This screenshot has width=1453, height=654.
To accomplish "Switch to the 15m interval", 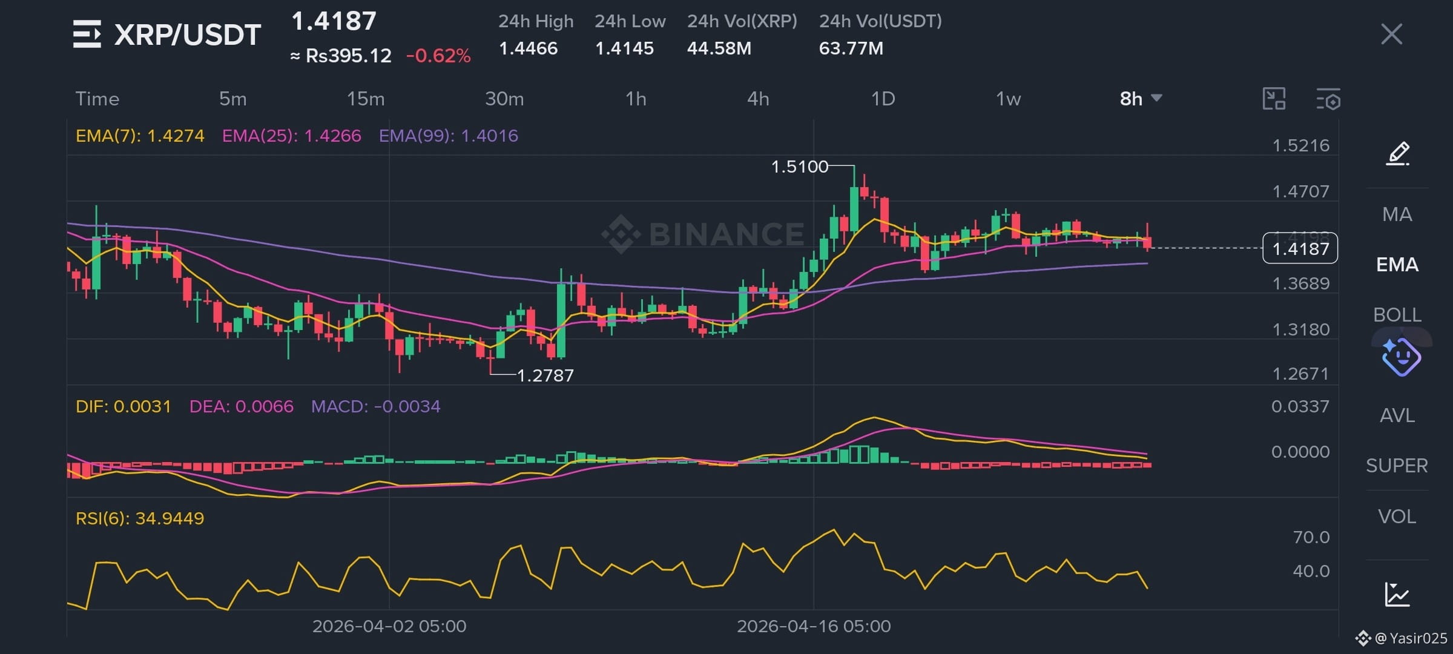I will click(366, 99).
